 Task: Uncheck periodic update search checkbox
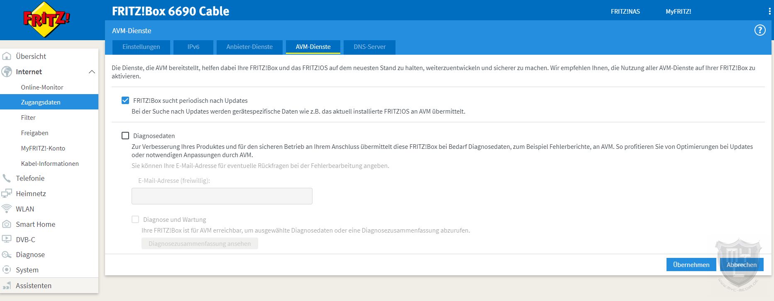(x=125, y=100)
